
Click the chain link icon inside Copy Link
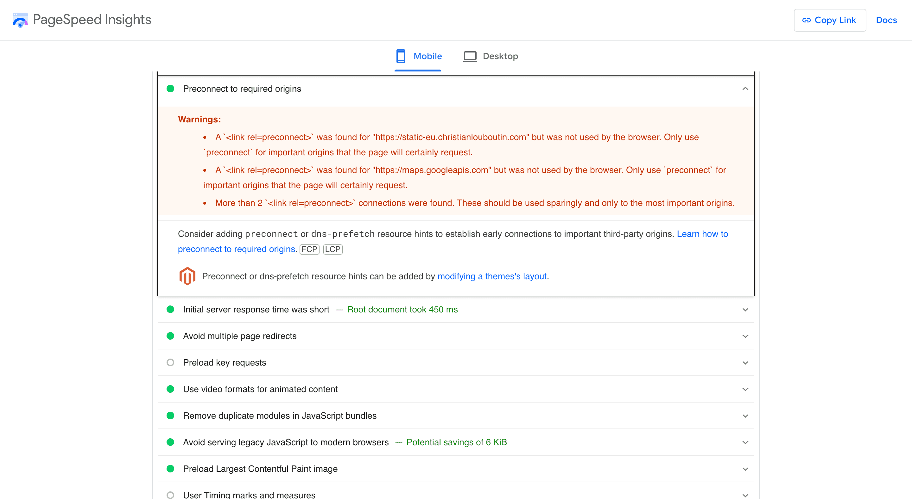coord(807,20)
